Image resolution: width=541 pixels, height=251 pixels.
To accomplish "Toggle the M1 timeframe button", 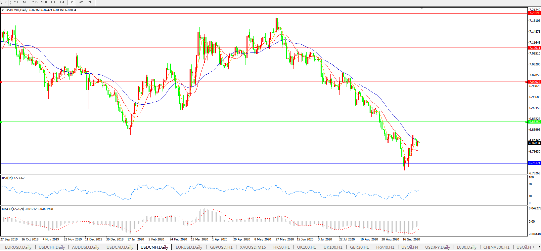I will coord(16,2).
